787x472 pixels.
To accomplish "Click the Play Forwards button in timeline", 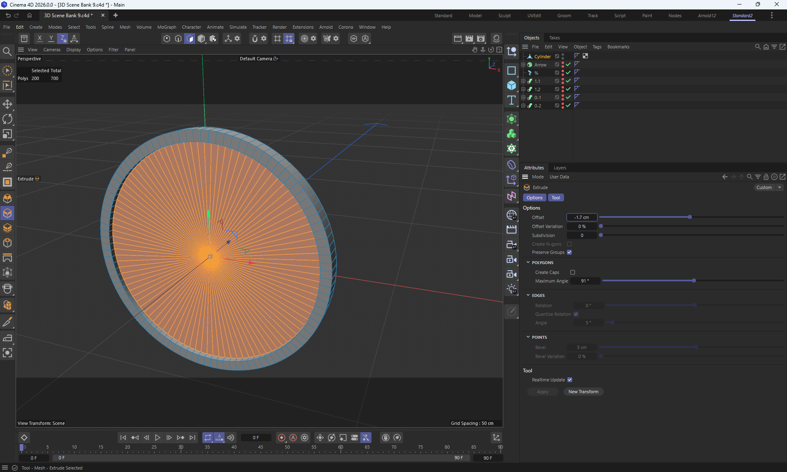I will click(157, 438).
